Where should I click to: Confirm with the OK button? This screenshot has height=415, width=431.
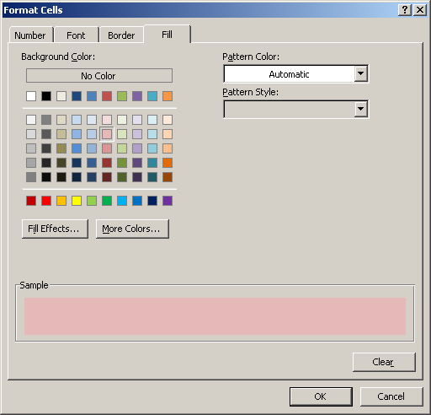pos(321,396)
